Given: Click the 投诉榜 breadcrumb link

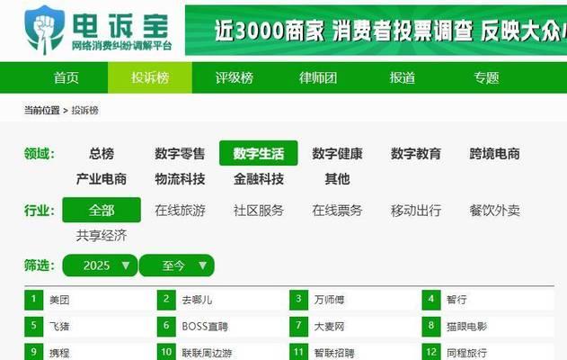Looking at the screenshot, I should [x=85, y=110].
